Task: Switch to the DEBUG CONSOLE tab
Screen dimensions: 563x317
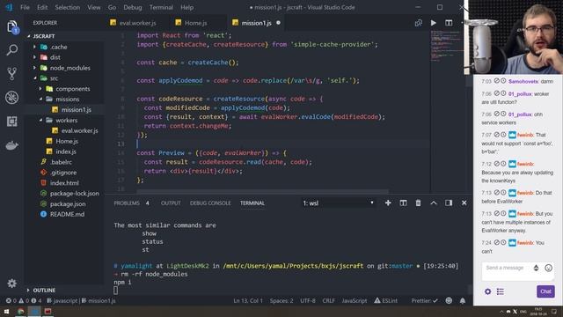Action: point(210,203)
